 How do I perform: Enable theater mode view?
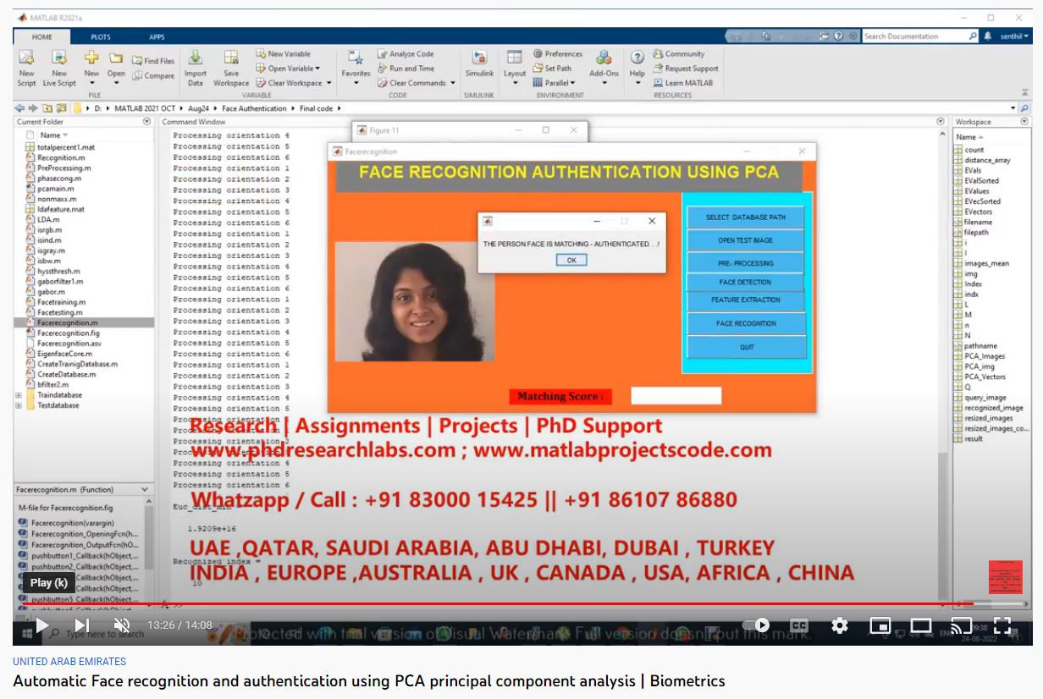tap(920, 625)
